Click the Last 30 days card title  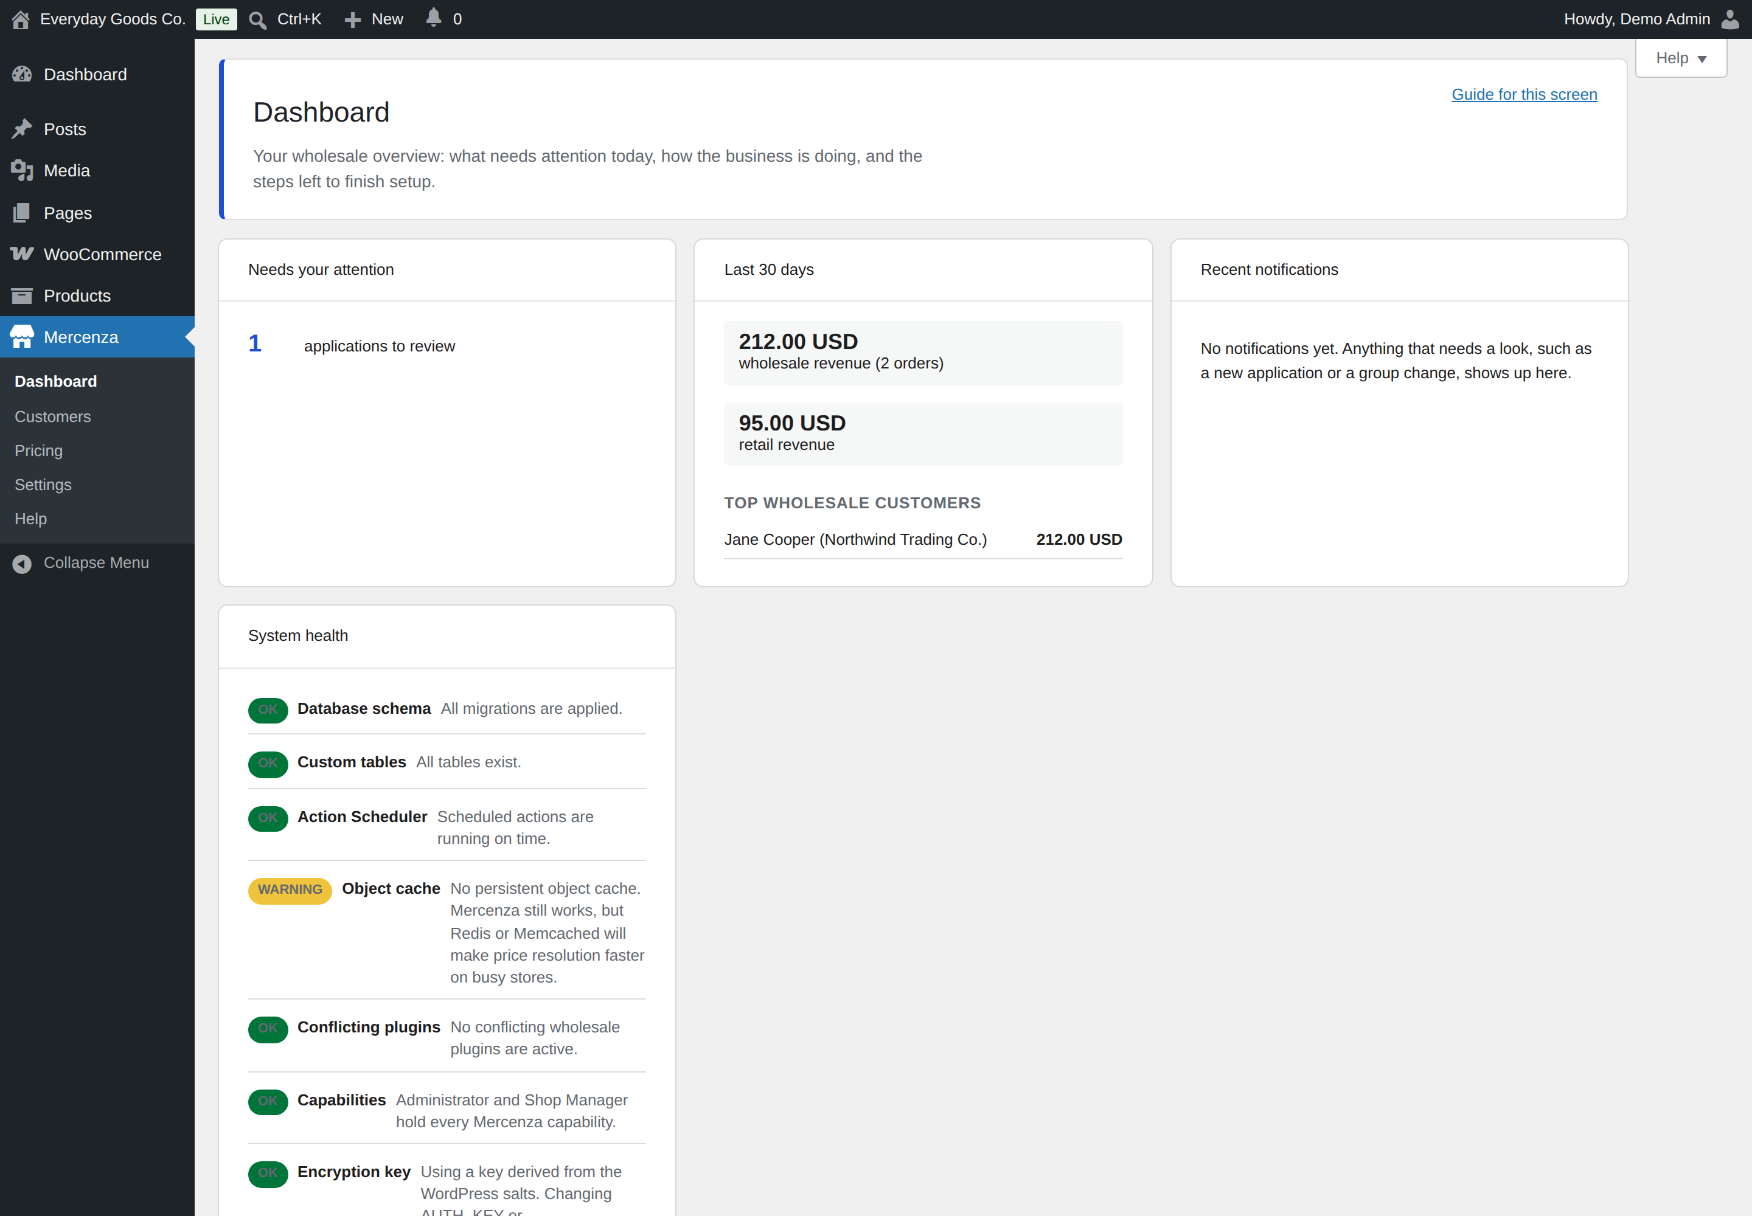[x=768, y=270]
